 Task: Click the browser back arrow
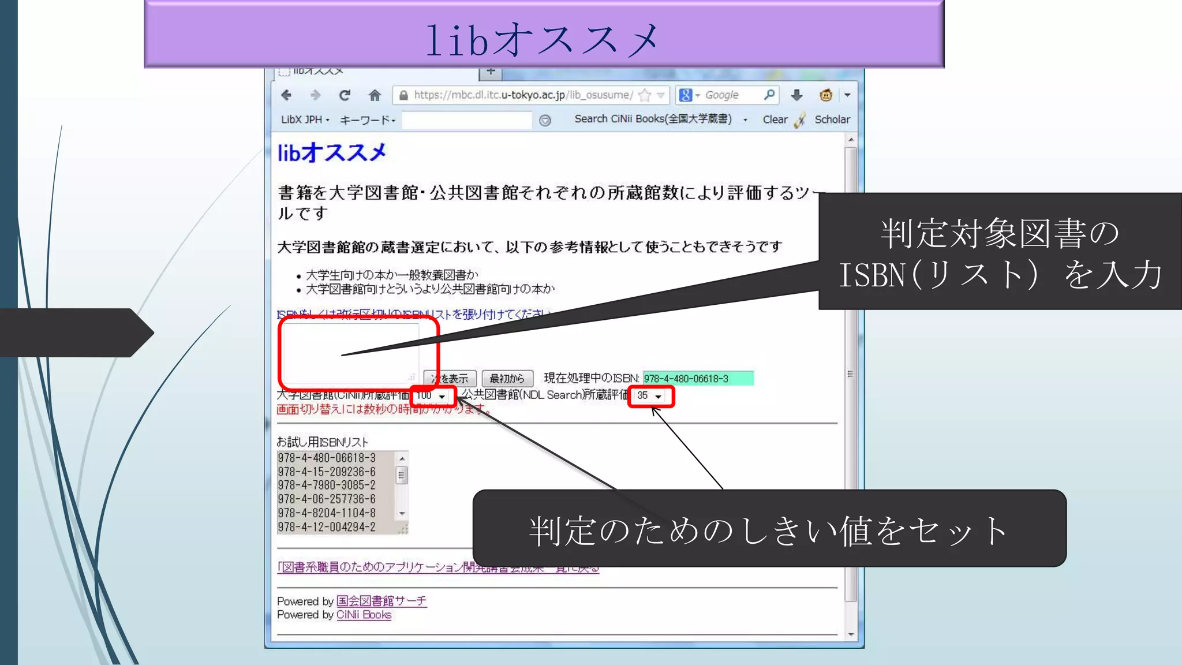(x=286, y=95)
